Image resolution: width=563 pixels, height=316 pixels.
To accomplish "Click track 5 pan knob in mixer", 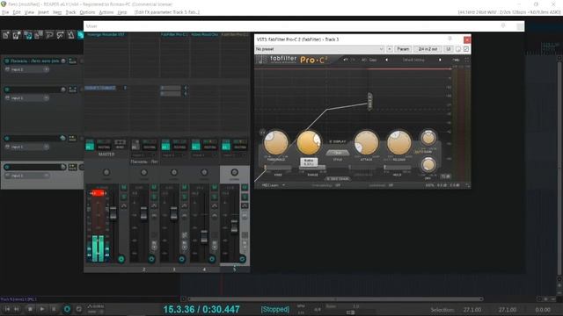I will 234,172.
